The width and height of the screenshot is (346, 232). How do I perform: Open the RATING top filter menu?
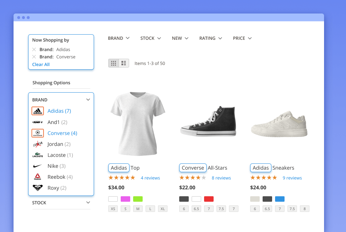(x=210, y=38)
